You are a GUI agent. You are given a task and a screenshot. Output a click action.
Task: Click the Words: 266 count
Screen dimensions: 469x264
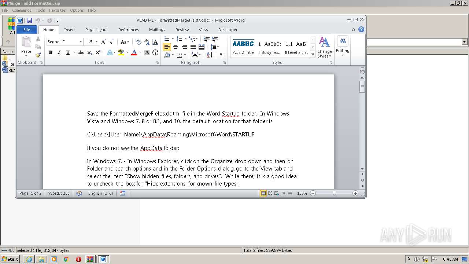(x=59, y=193)
